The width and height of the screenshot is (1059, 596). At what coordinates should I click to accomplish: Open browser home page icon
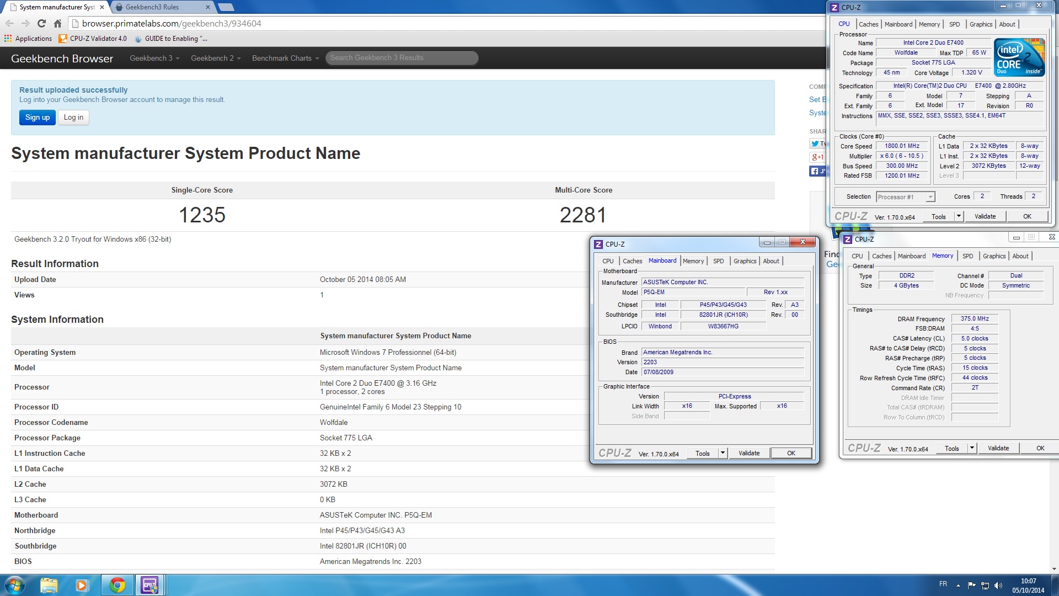(x=57, y=23)
